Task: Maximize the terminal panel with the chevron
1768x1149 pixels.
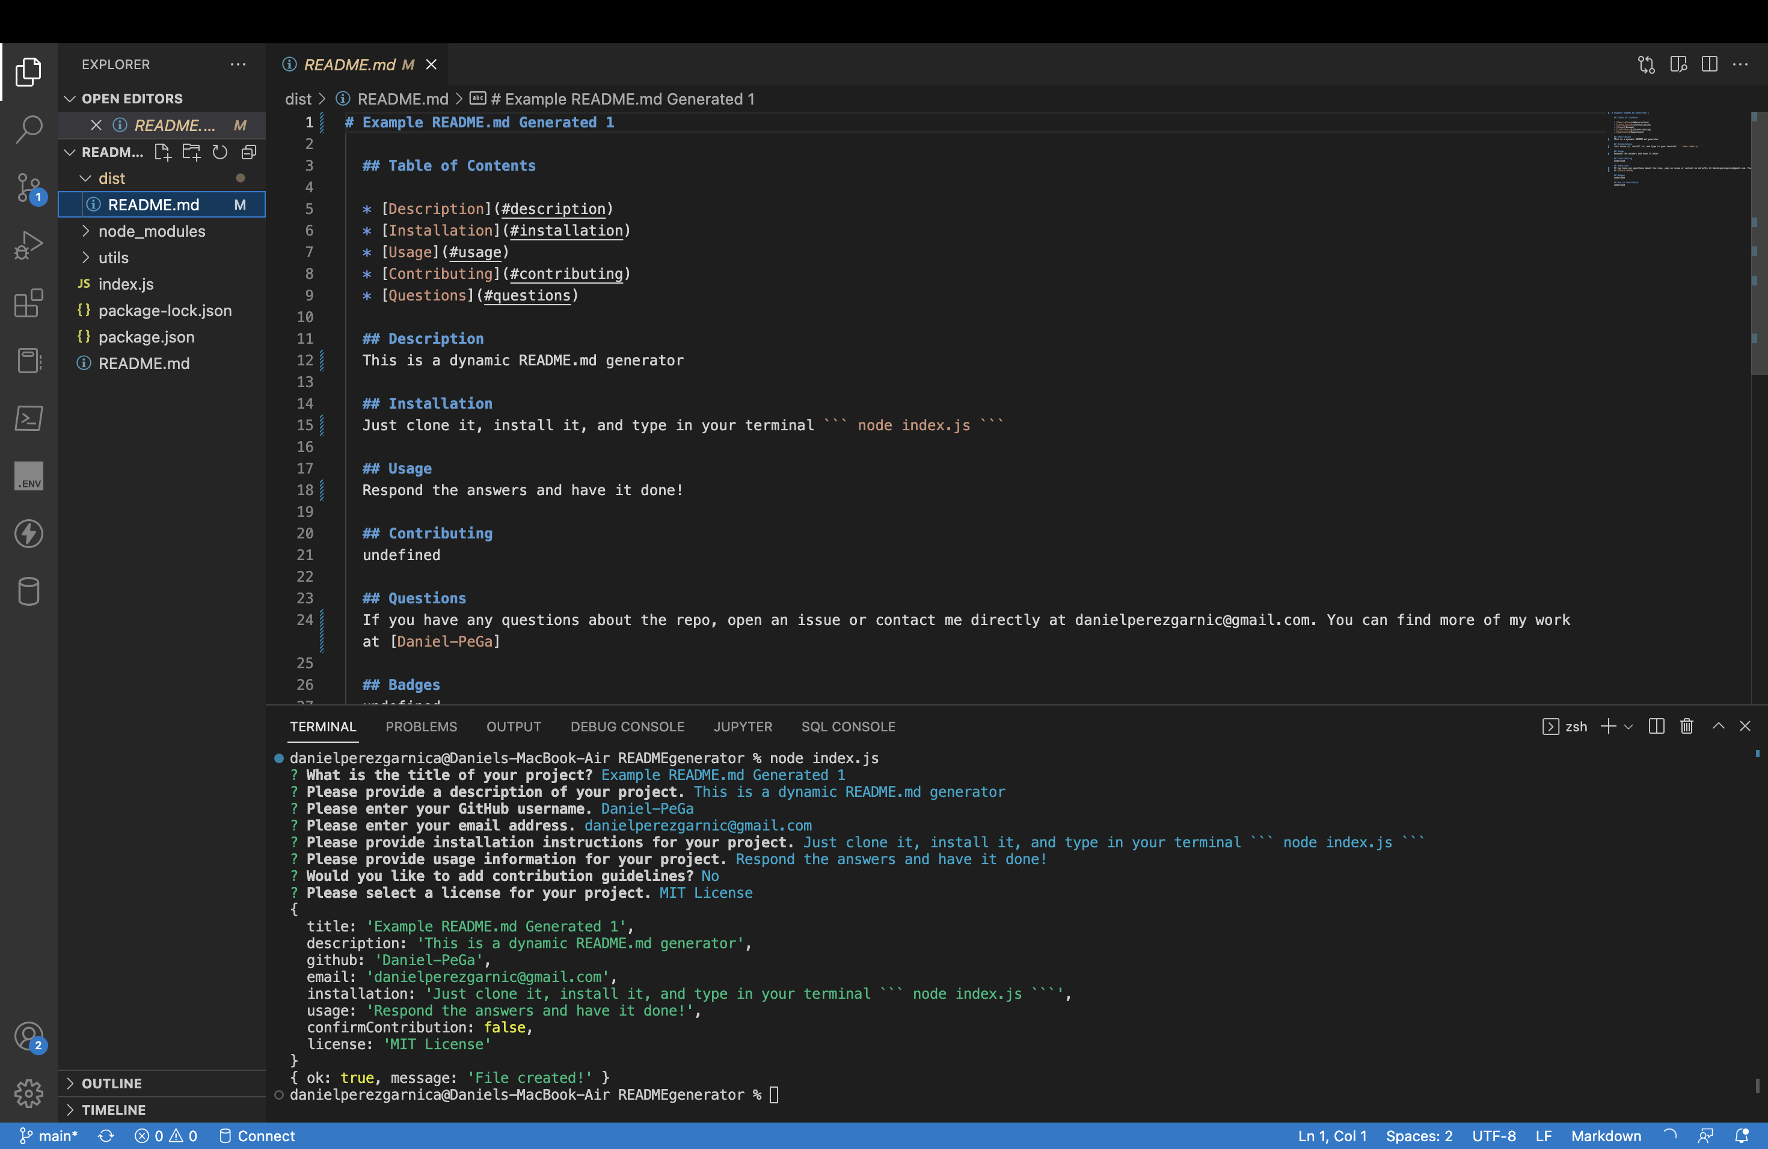Action: pyautogui.click(x=1718, y=727)
